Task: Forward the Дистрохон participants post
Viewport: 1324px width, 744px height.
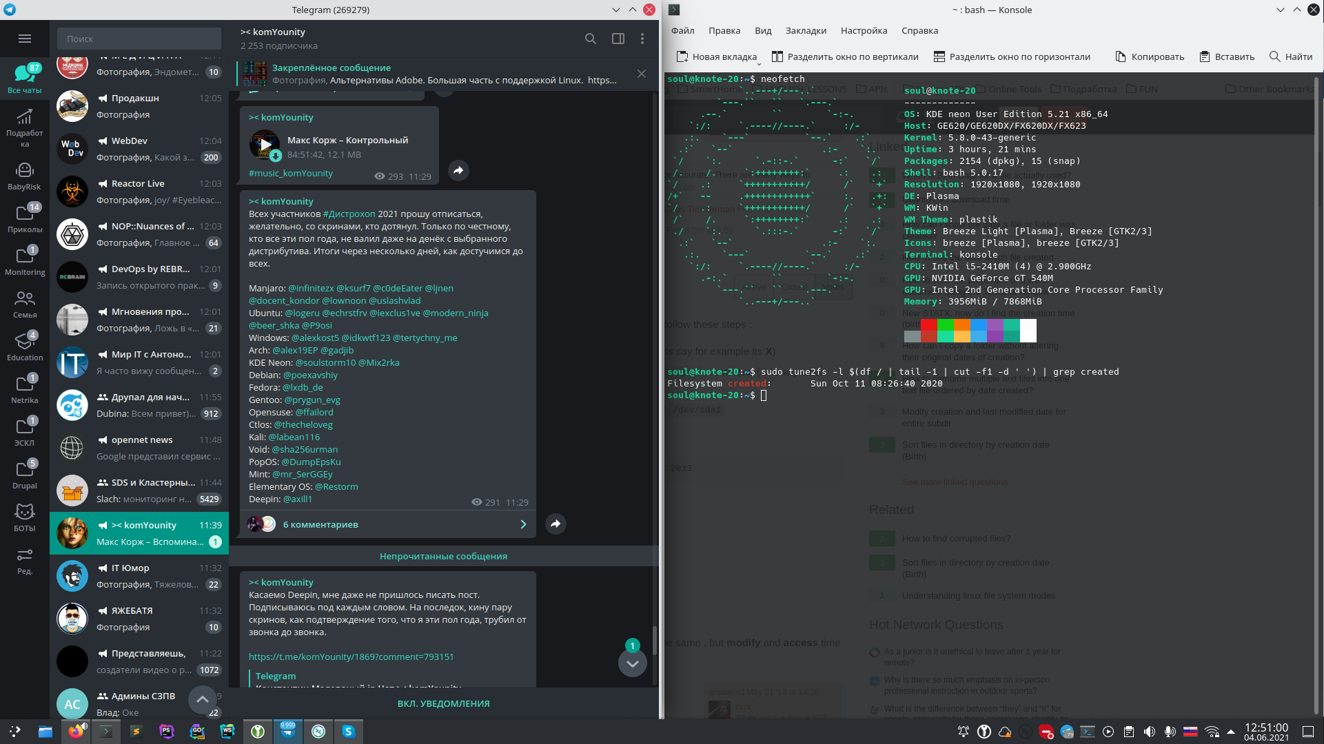Action: click(556, 524)
